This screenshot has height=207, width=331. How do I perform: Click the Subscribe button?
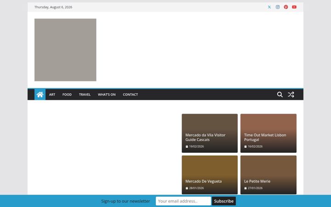tap(224, 201)
